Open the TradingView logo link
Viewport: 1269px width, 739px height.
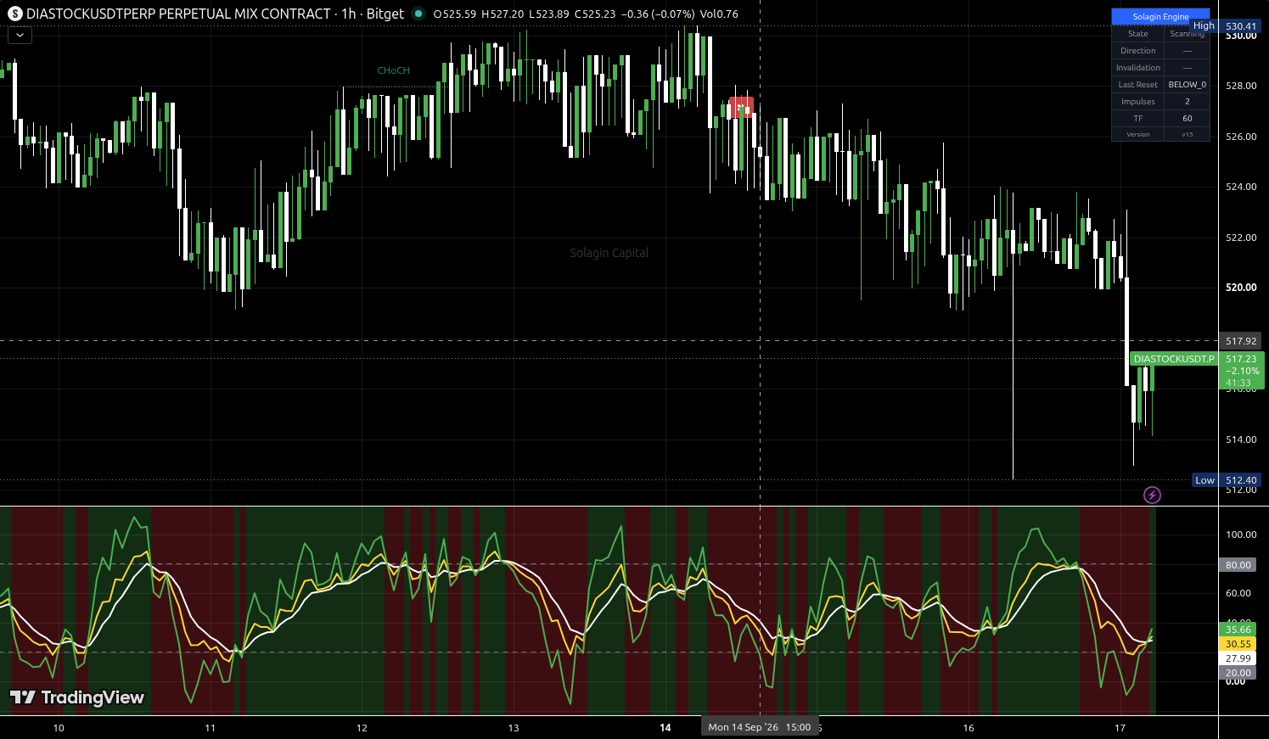point(77,697)
